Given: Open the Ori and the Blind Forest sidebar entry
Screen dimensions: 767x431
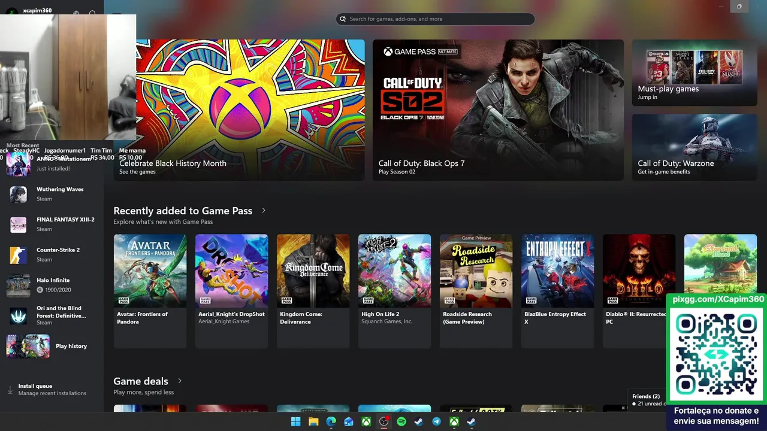Looking at the screenshot, I should pos(52,315).
